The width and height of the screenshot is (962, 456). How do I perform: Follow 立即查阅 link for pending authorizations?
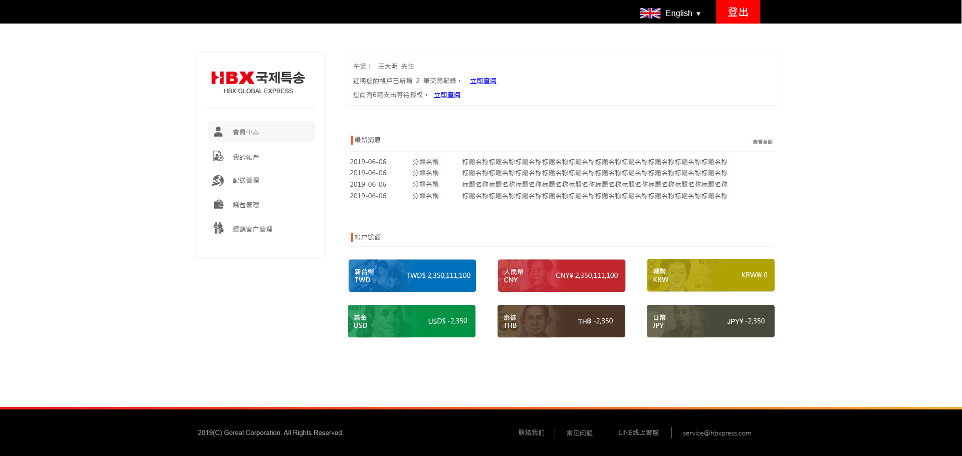click(447, 95)
